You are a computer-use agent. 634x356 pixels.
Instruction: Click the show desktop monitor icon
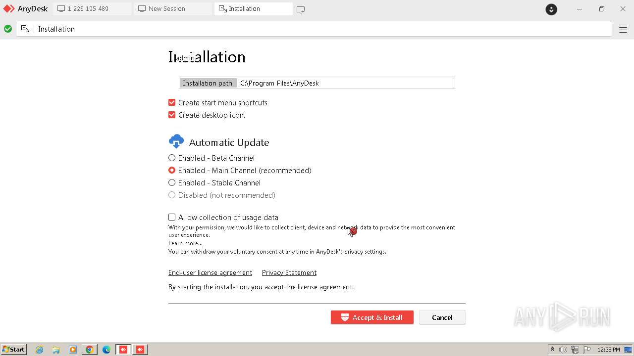pyautogui.click(x=628, y=350)
